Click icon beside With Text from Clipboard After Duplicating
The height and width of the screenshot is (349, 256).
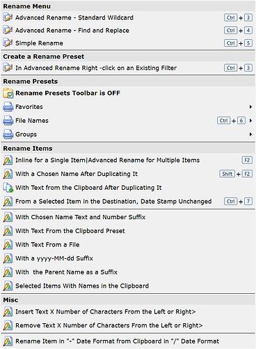(x=8, y=188)
